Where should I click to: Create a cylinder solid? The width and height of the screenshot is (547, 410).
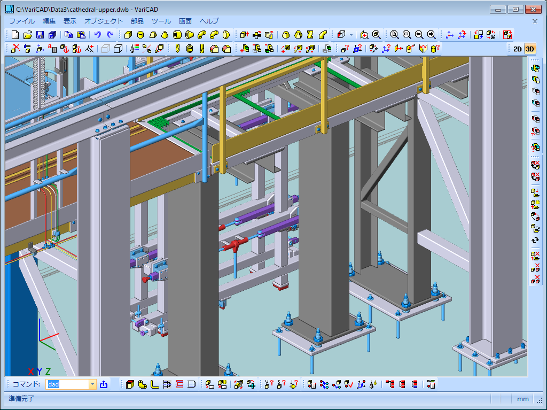point(140,35)
